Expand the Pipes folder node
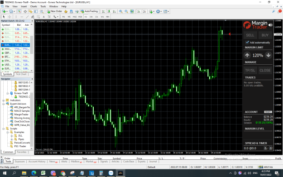 pos(12,139)
